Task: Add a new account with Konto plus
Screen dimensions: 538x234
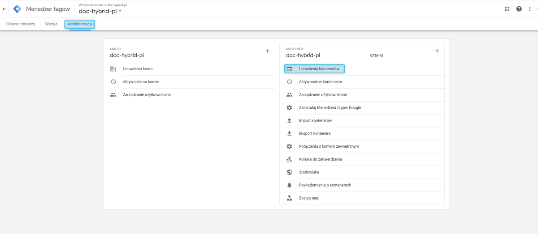Action: [x=268, y=51]
